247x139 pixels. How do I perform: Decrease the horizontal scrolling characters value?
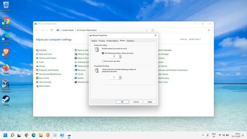pyautogui.click(x=120, y=78)
